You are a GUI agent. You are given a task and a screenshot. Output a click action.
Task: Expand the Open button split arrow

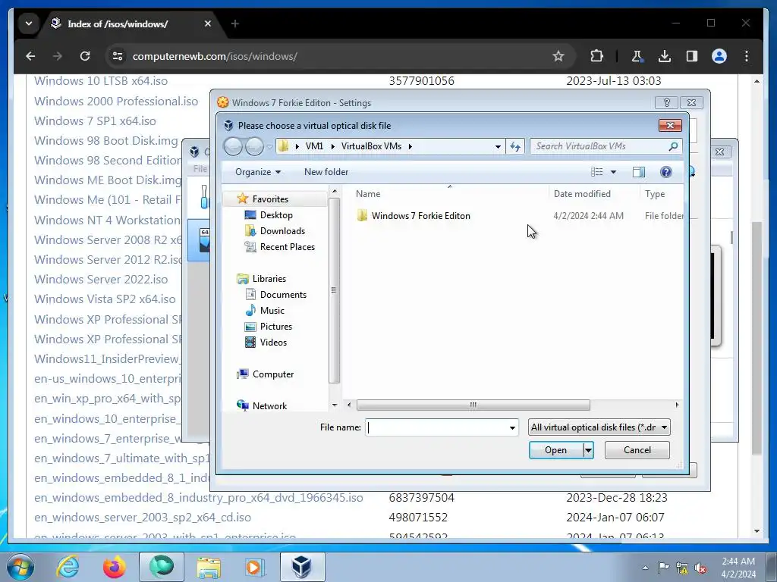pyautogui.click(x=588, y=450)
